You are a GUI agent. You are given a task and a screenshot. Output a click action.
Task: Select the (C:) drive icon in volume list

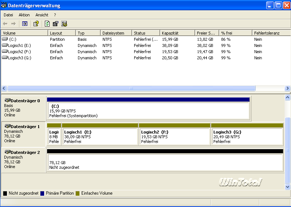click(5, 39)
